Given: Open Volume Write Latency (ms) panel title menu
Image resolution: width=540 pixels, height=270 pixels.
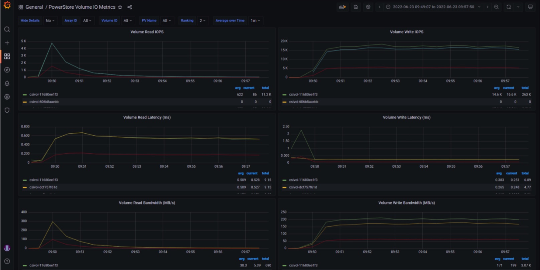Looking at the screenshot, I should pyautogui.click(x=407, y=117).
